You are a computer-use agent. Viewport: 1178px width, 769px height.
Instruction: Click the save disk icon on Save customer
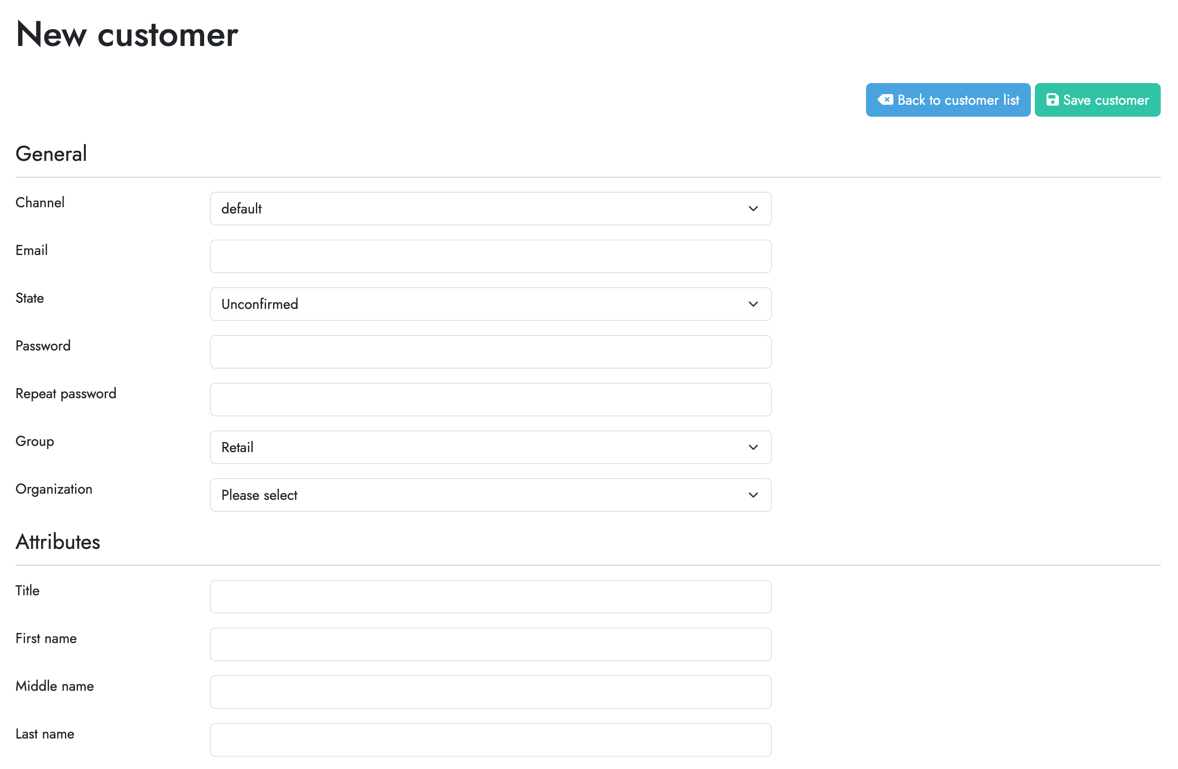1052,99
